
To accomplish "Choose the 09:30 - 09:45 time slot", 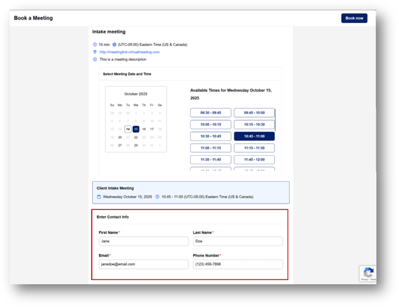I will [x=210, y=113].
